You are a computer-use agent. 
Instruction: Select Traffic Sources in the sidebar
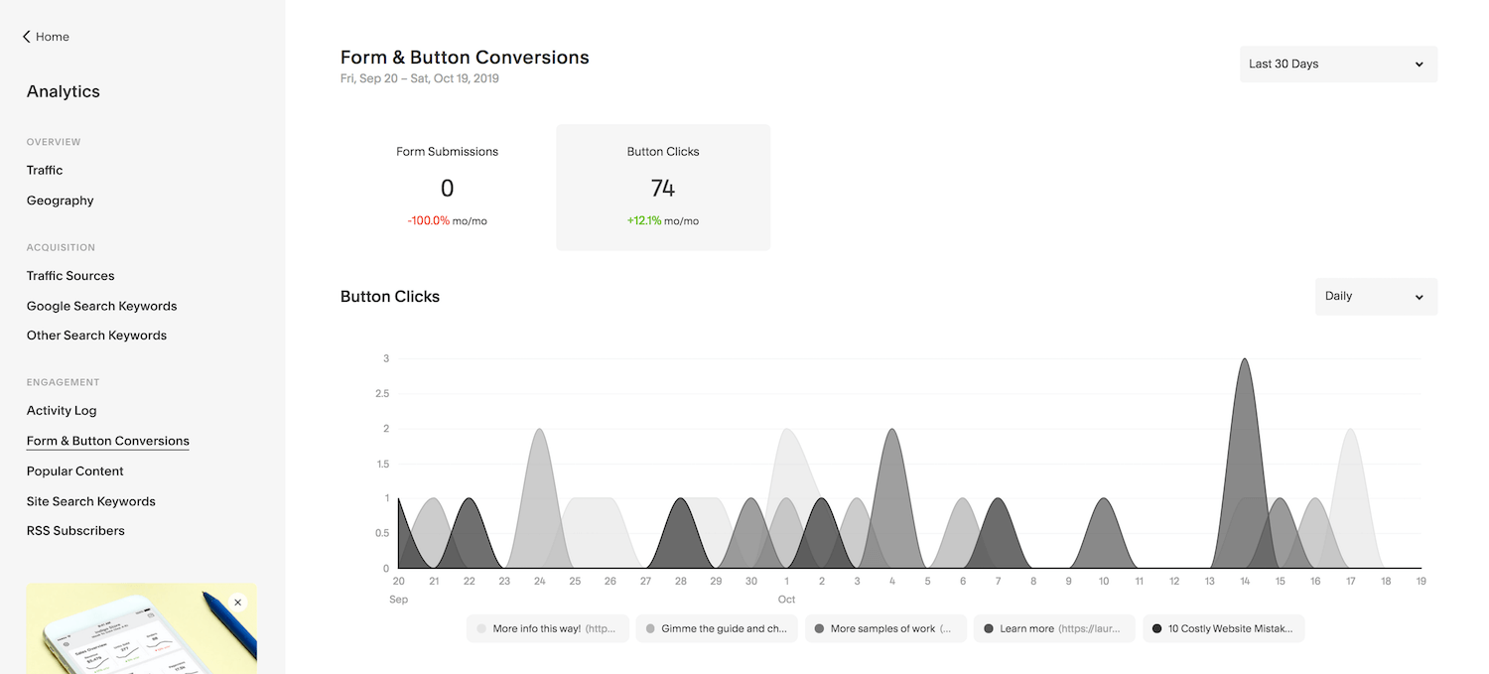click(x=70, y=276)
